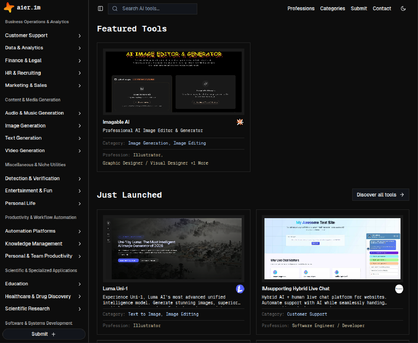418x343 pixels.
Task: Expand HR & Recruiting category
Action: point(43,73)
